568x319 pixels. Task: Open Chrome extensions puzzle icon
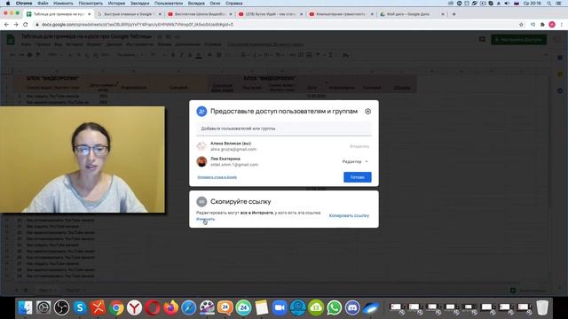click(x=542, y=25)
